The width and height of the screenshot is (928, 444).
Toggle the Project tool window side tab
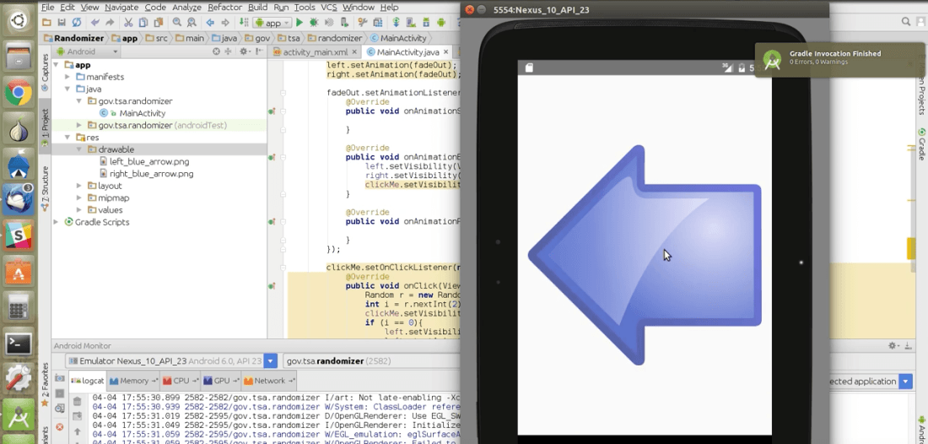click(x=46, y=125)
